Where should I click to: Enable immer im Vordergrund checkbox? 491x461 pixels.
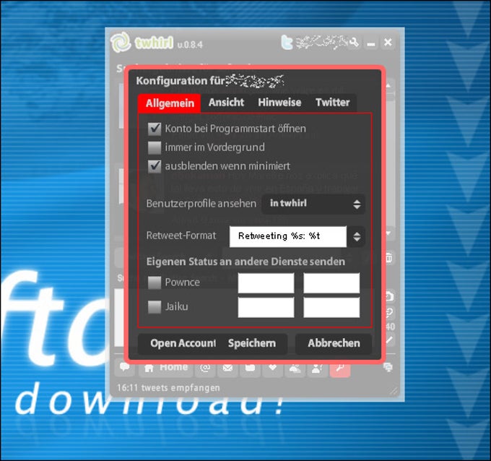pyautogui.click(x=155, y=147)
